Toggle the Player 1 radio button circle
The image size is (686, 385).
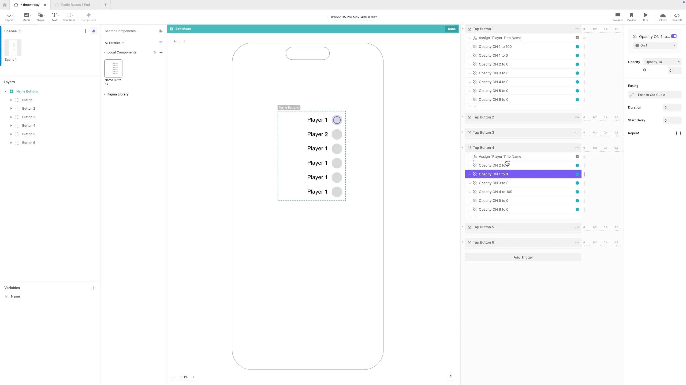[337, 120]
